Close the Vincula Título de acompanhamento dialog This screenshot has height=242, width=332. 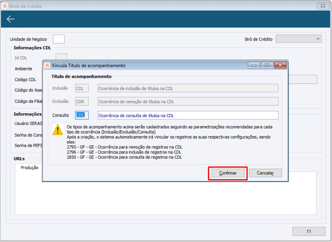(x=281, y=65)
